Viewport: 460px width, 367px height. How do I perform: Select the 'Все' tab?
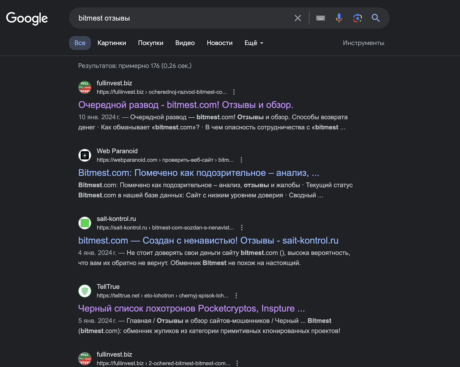click(80, 43)
